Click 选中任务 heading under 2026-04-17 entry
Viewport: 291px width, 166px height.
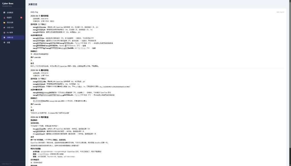[x=38, y=24]
